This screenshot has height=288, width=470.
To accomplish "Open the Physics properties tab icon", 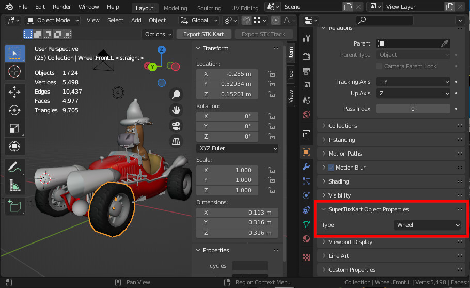I will point(306,195).
